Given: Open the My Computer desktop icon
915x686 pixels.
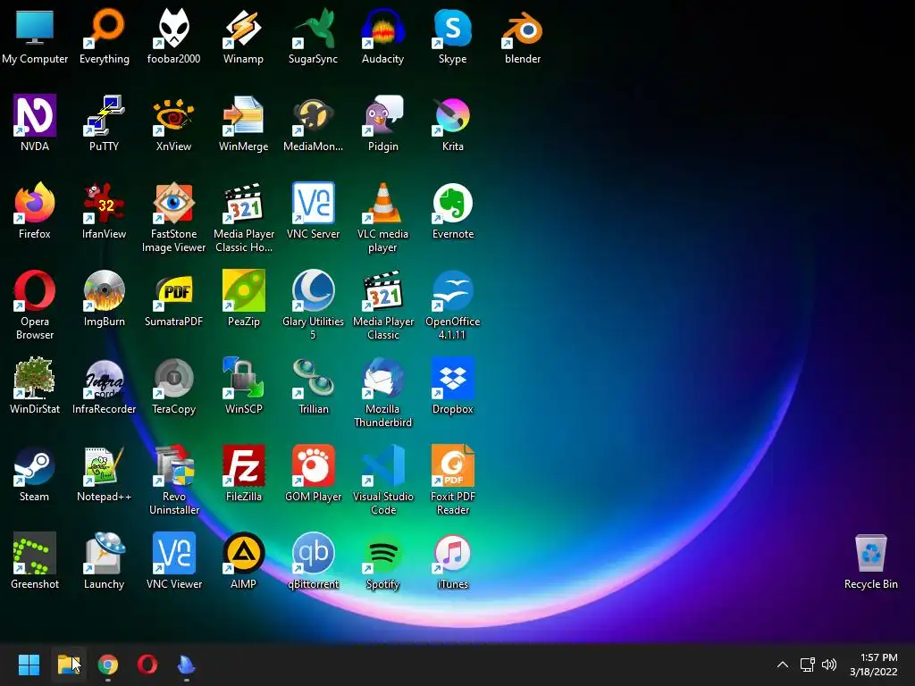Looking at the screenshot, I should point(35,28).
